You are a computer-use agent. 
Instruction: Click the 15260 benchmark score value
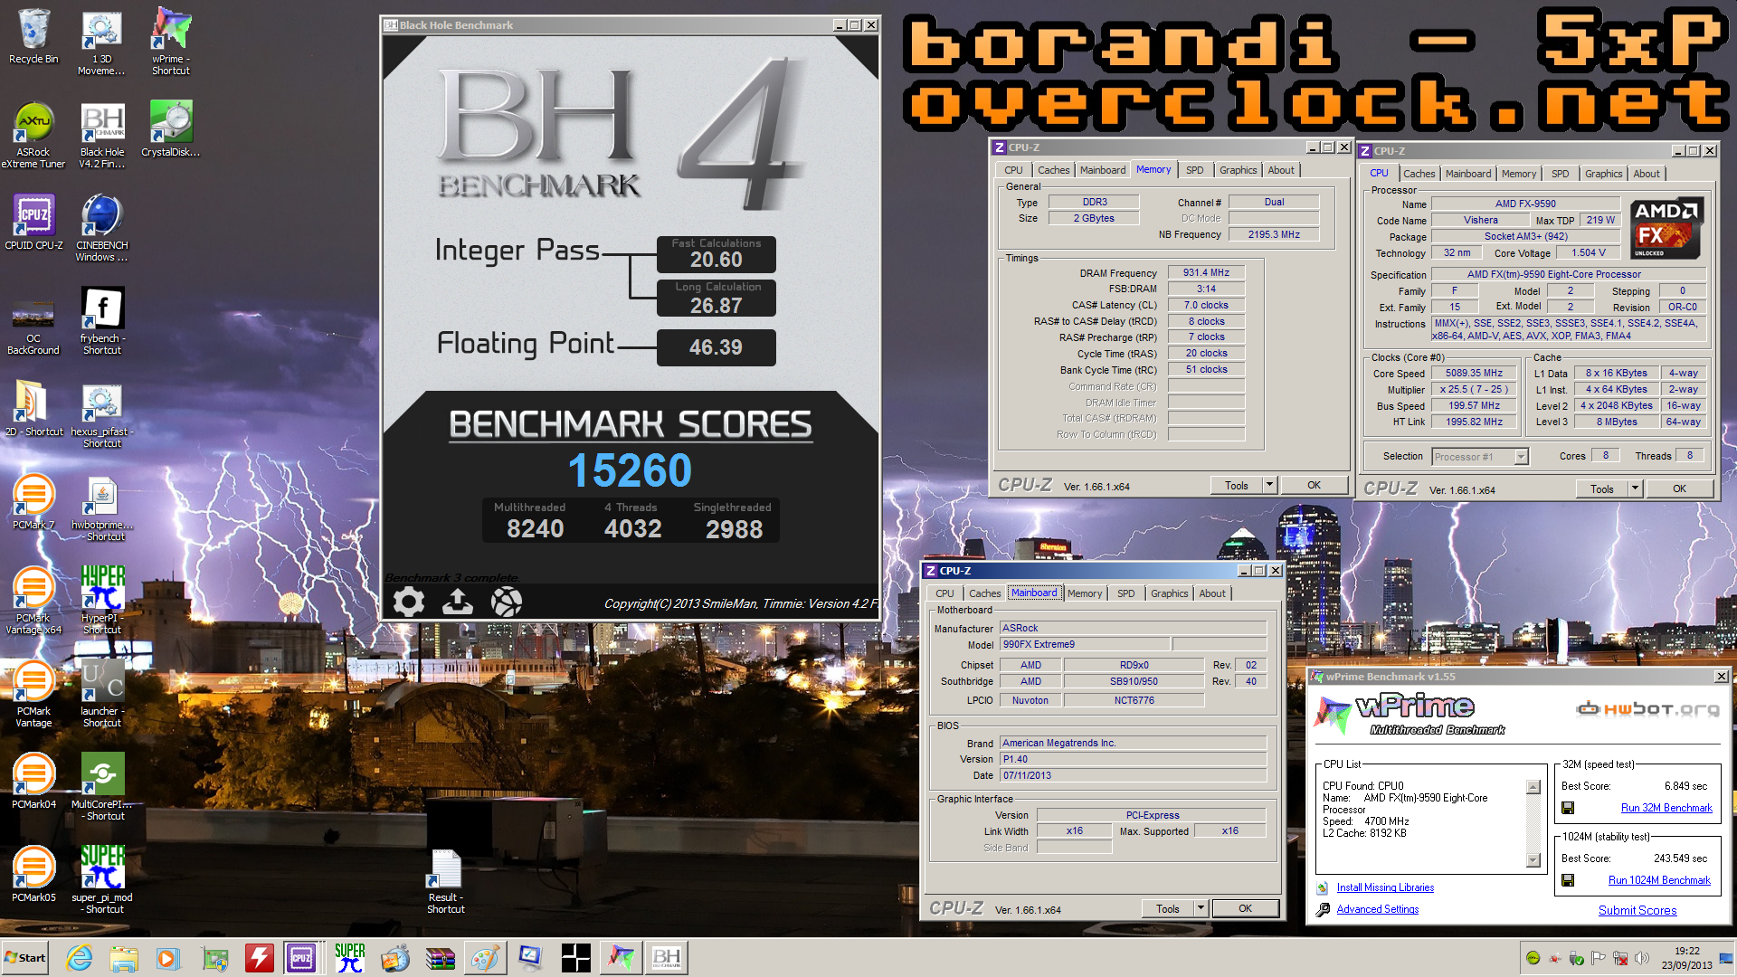tap(630, 470)
